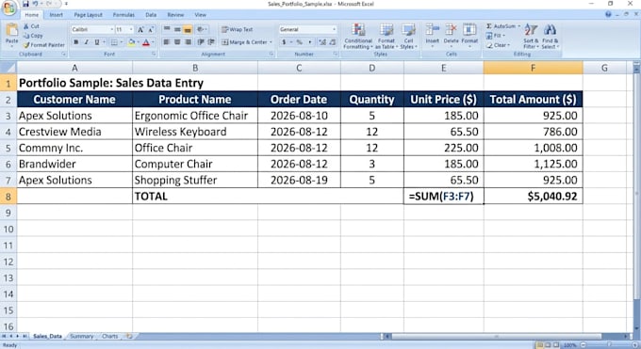Viewport: 641px width, 349px height.
Task: Open the Data ribbon tab
Action: [151, 15]
